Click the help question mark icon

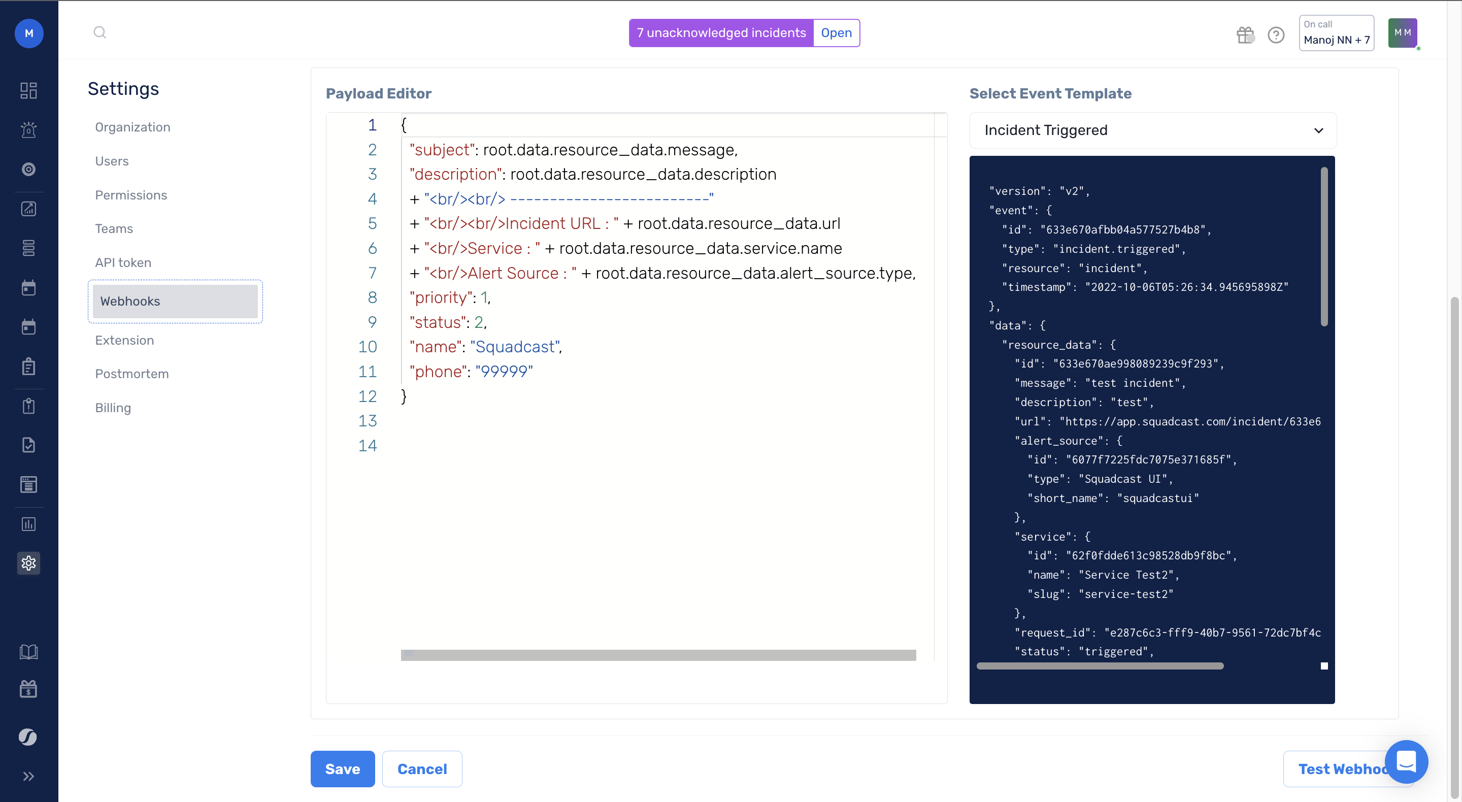tap(1276, 35)
